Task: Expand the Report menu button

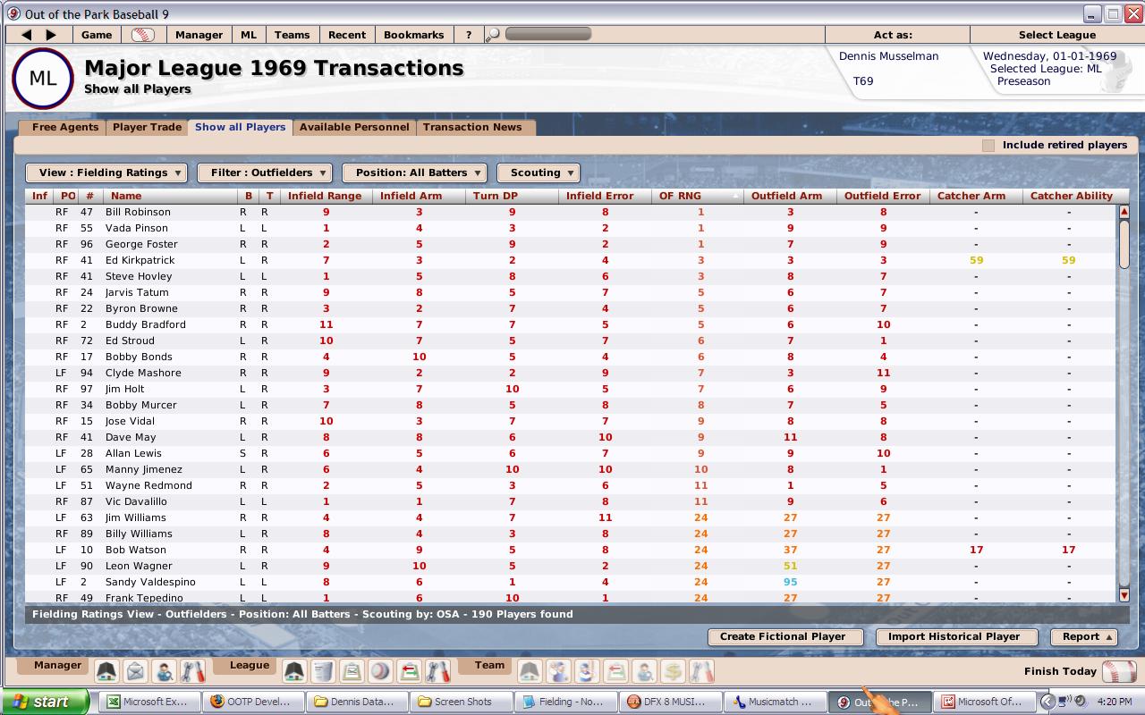Action: [1084, 636]
